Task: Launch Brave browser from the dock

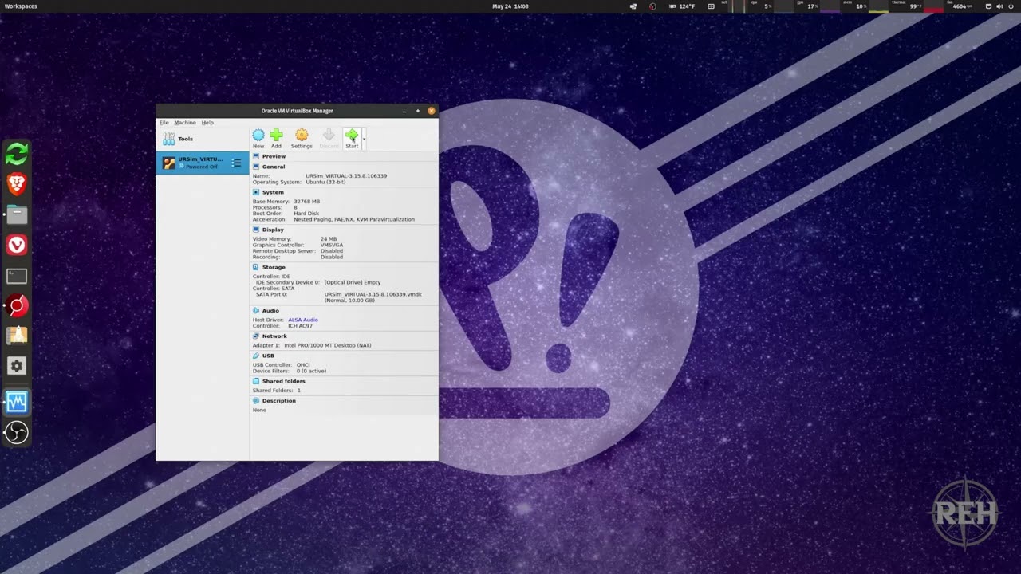Action: 17,185
